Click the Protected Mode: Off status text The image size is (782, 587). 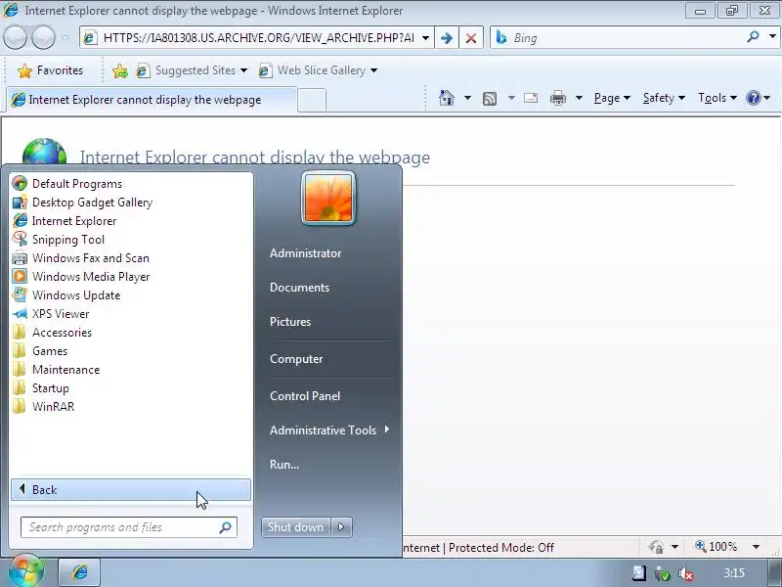(501, 548)
